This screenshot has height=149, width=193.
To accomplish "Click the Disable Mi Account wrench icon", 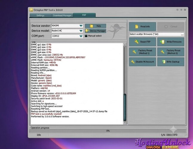I will 133,62.
